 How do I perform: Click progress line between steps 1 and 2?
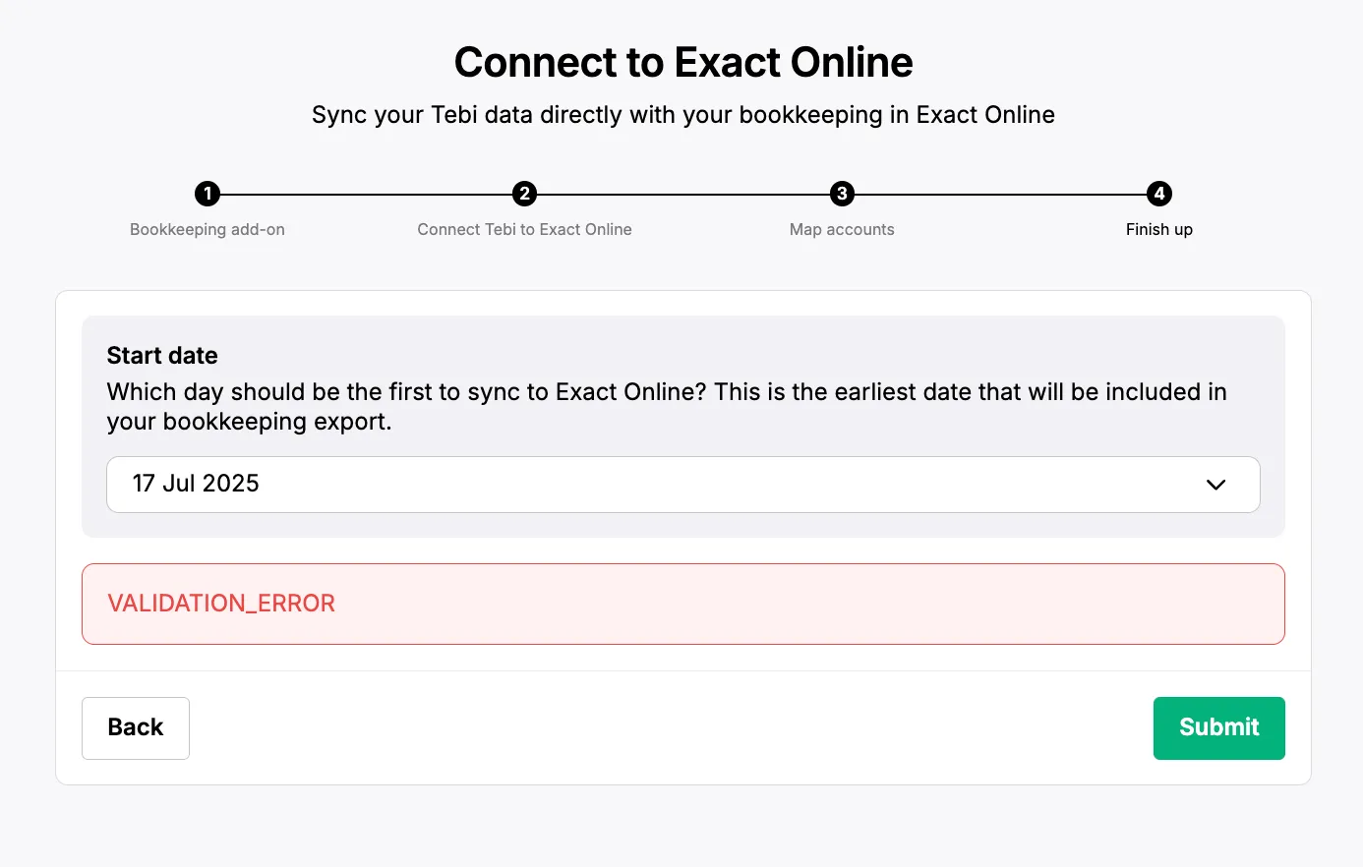366,195
